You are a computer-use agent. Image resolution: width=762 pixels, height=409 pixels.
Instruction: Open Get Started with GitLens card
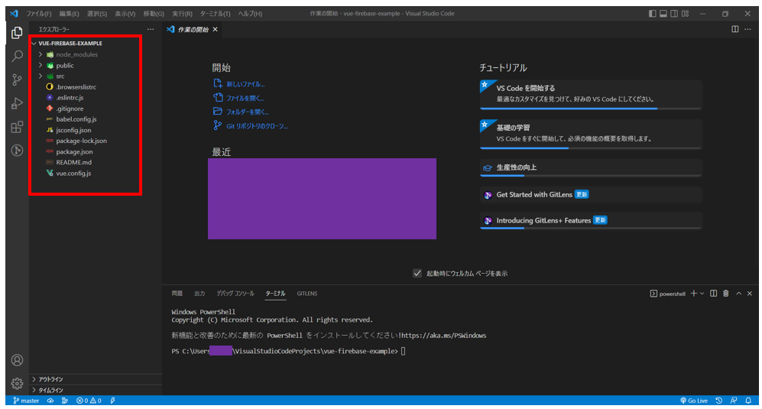click(591, 194)
